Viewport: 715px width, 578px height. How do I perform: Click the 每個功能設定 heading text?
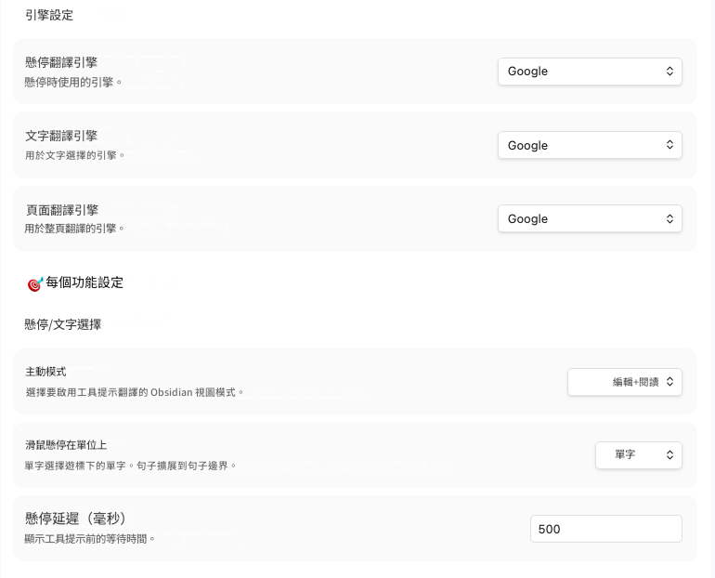(x=84, y=282)
